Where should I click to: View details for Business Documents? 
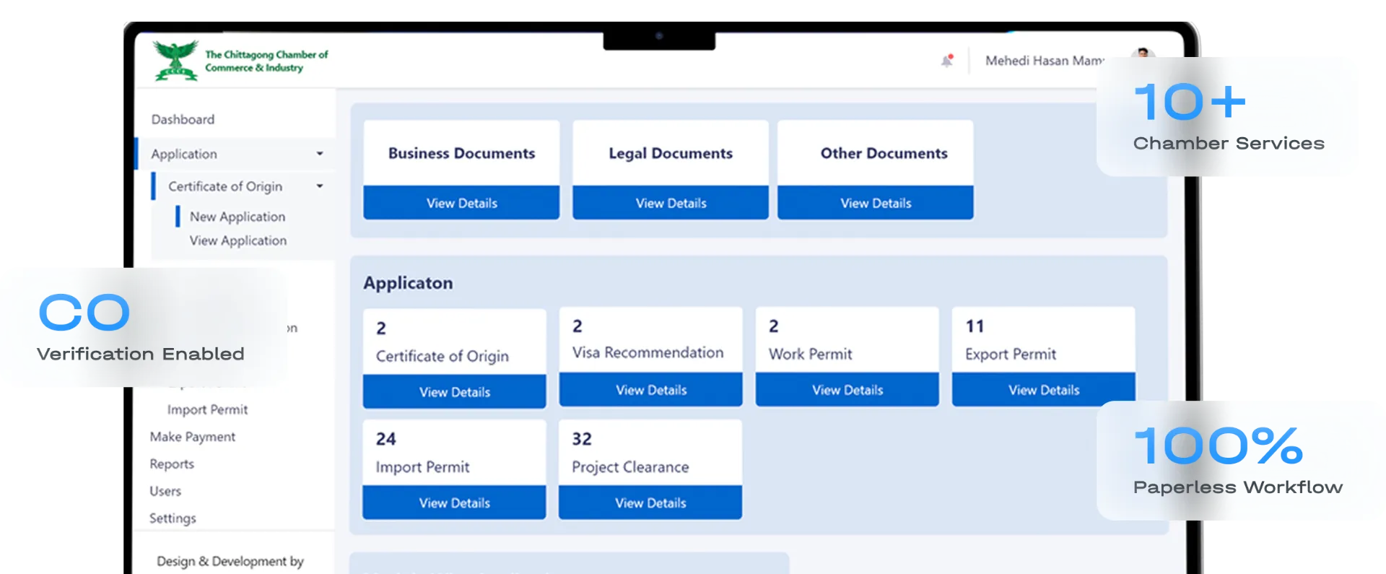click(x=461, y=203)
